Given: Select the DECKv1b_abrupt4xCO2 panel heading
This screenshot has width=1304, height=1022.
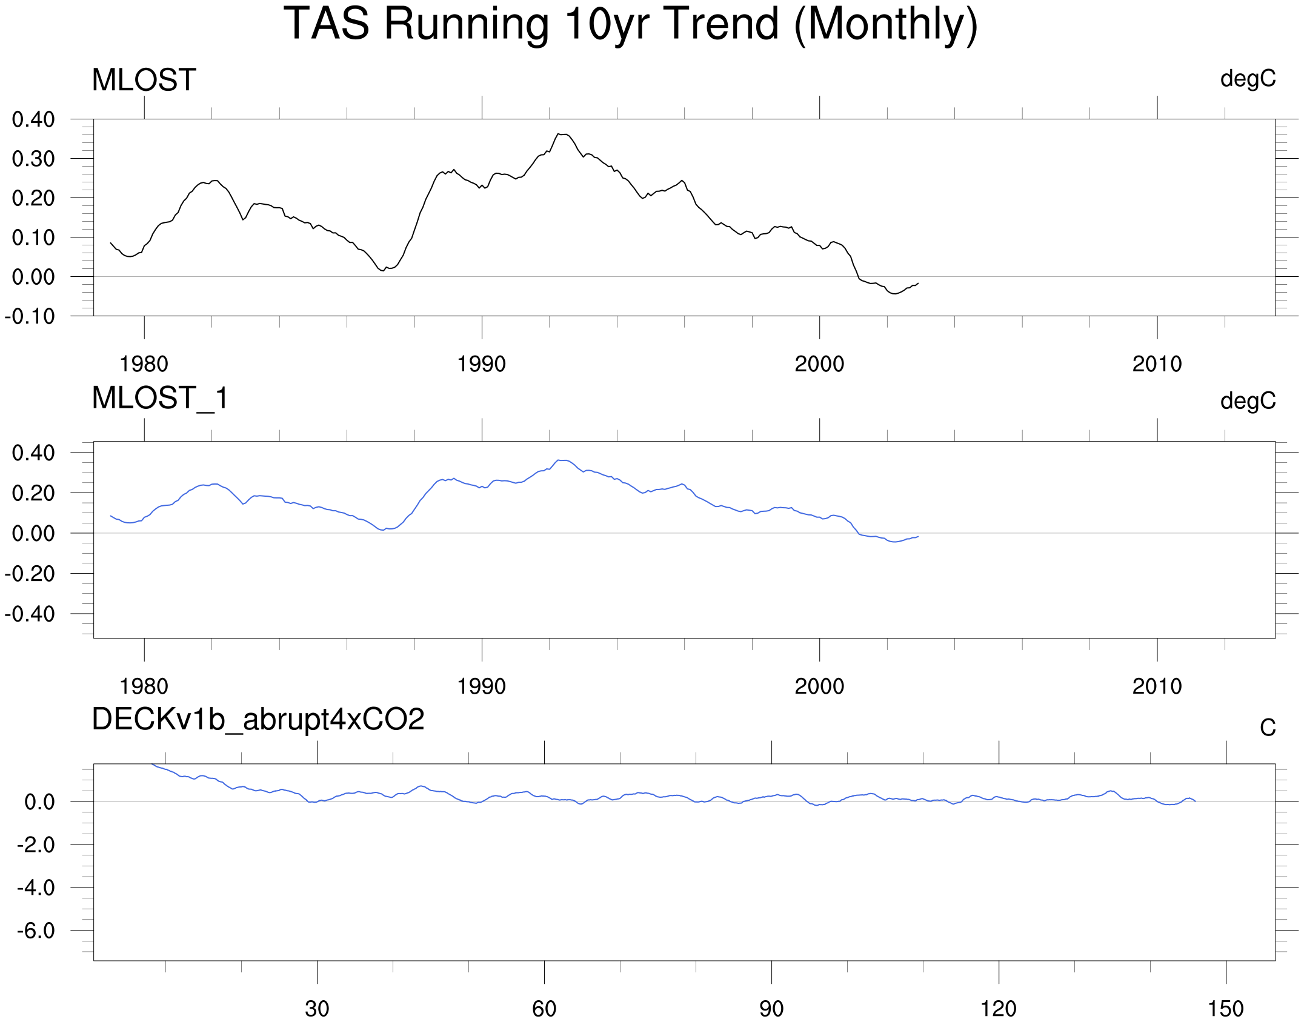Looking at the screenshot, I should tap(258, 720).
